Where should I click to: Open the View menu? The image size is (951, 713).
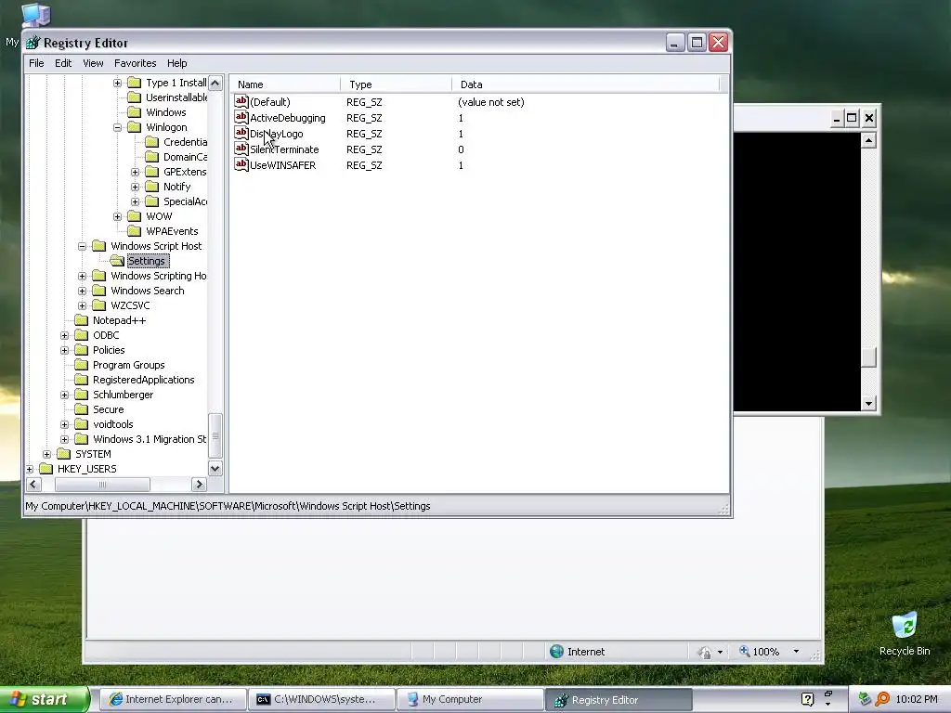93,63
